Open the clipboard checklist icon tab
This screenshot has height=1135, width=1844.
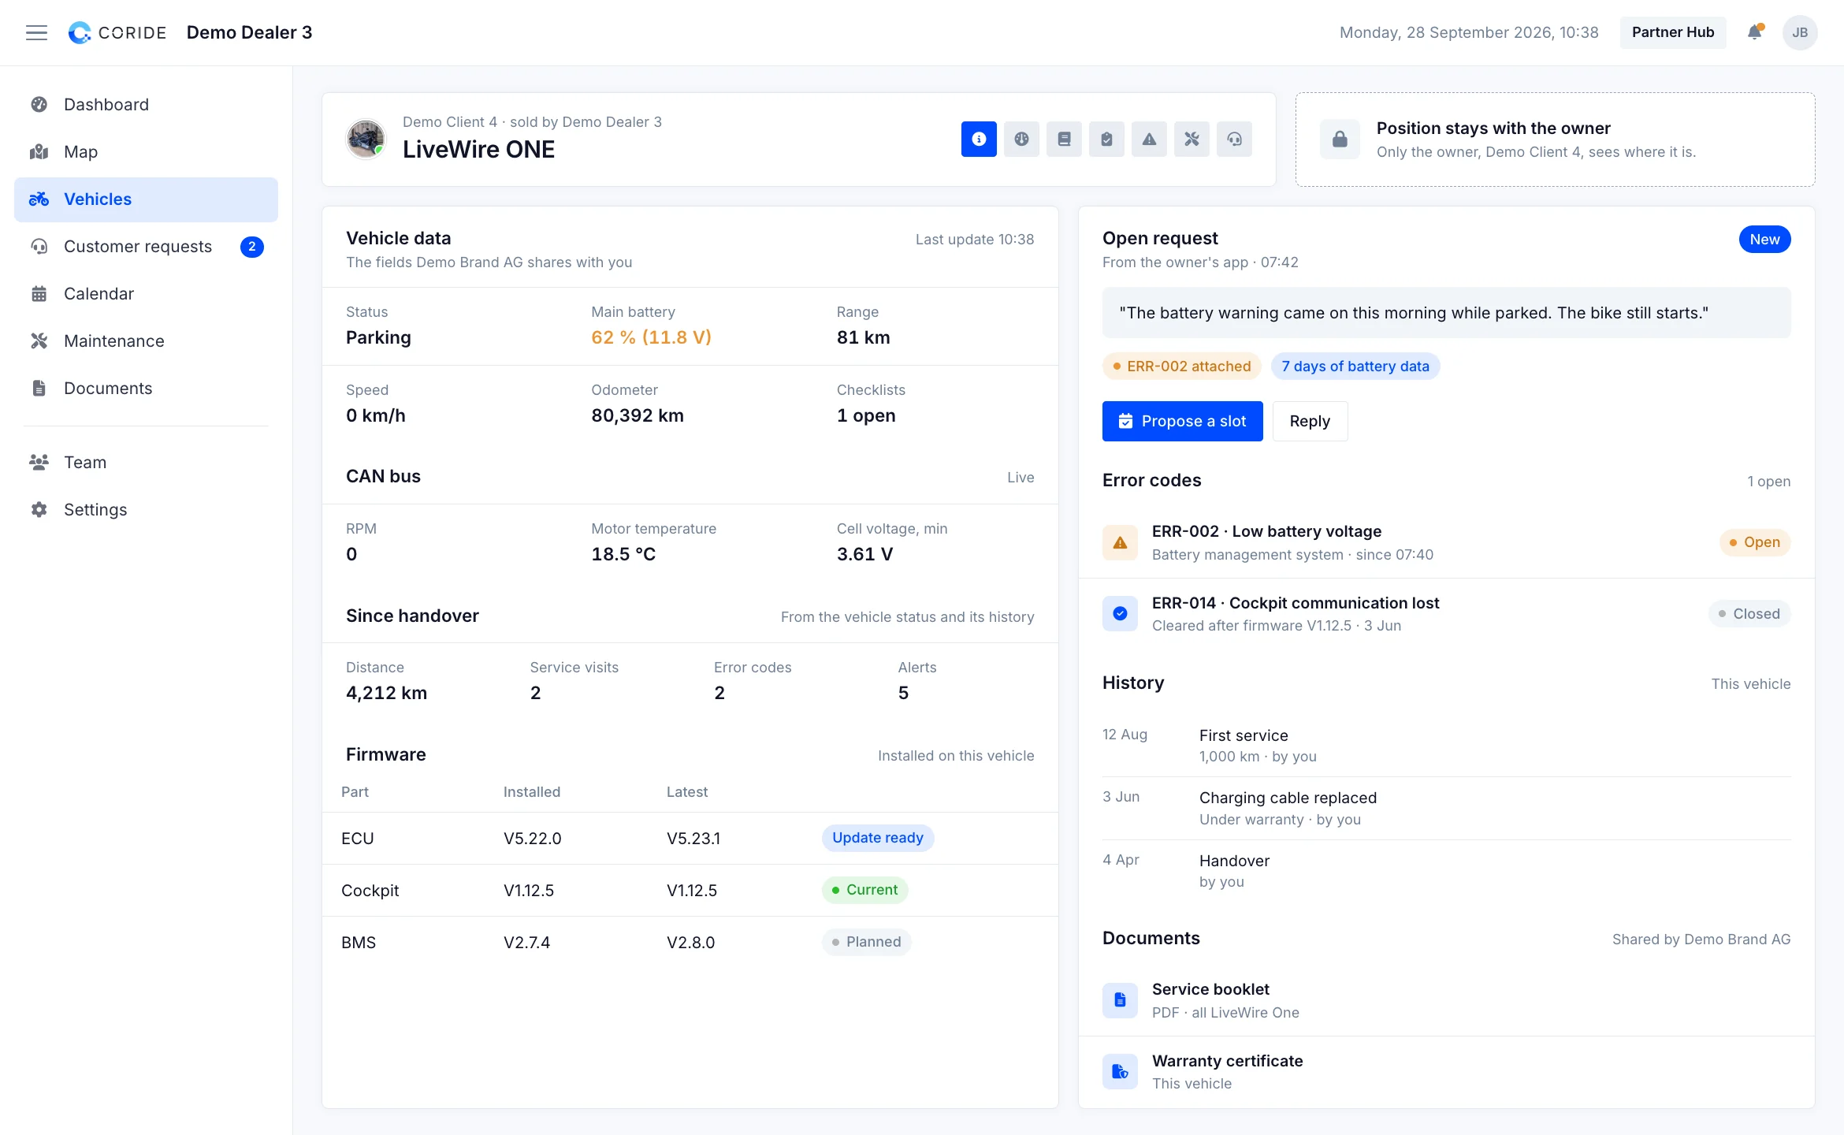pos(1106,139)
